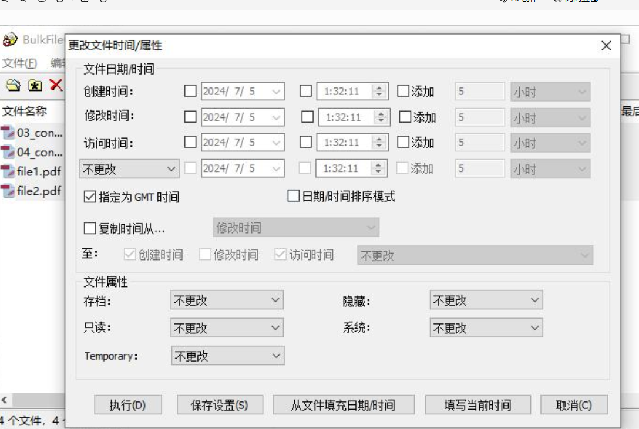Click the 填写当前时间 button
Image resolution: width=639 pixels, height=429 pixels.
click(478, 405)
